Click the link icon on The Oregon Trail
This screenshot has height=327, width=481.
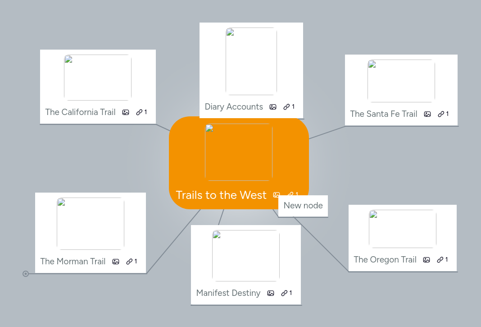point(440,259)
